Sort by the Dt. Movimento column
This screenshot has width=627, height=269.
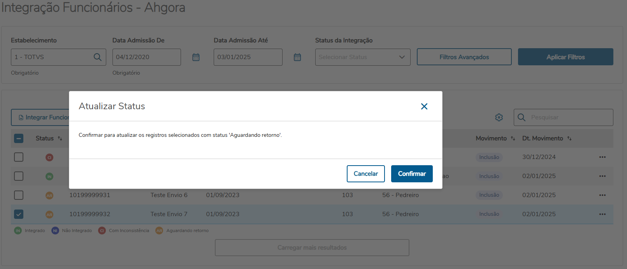pyautogui.click(x=569, y=138)
